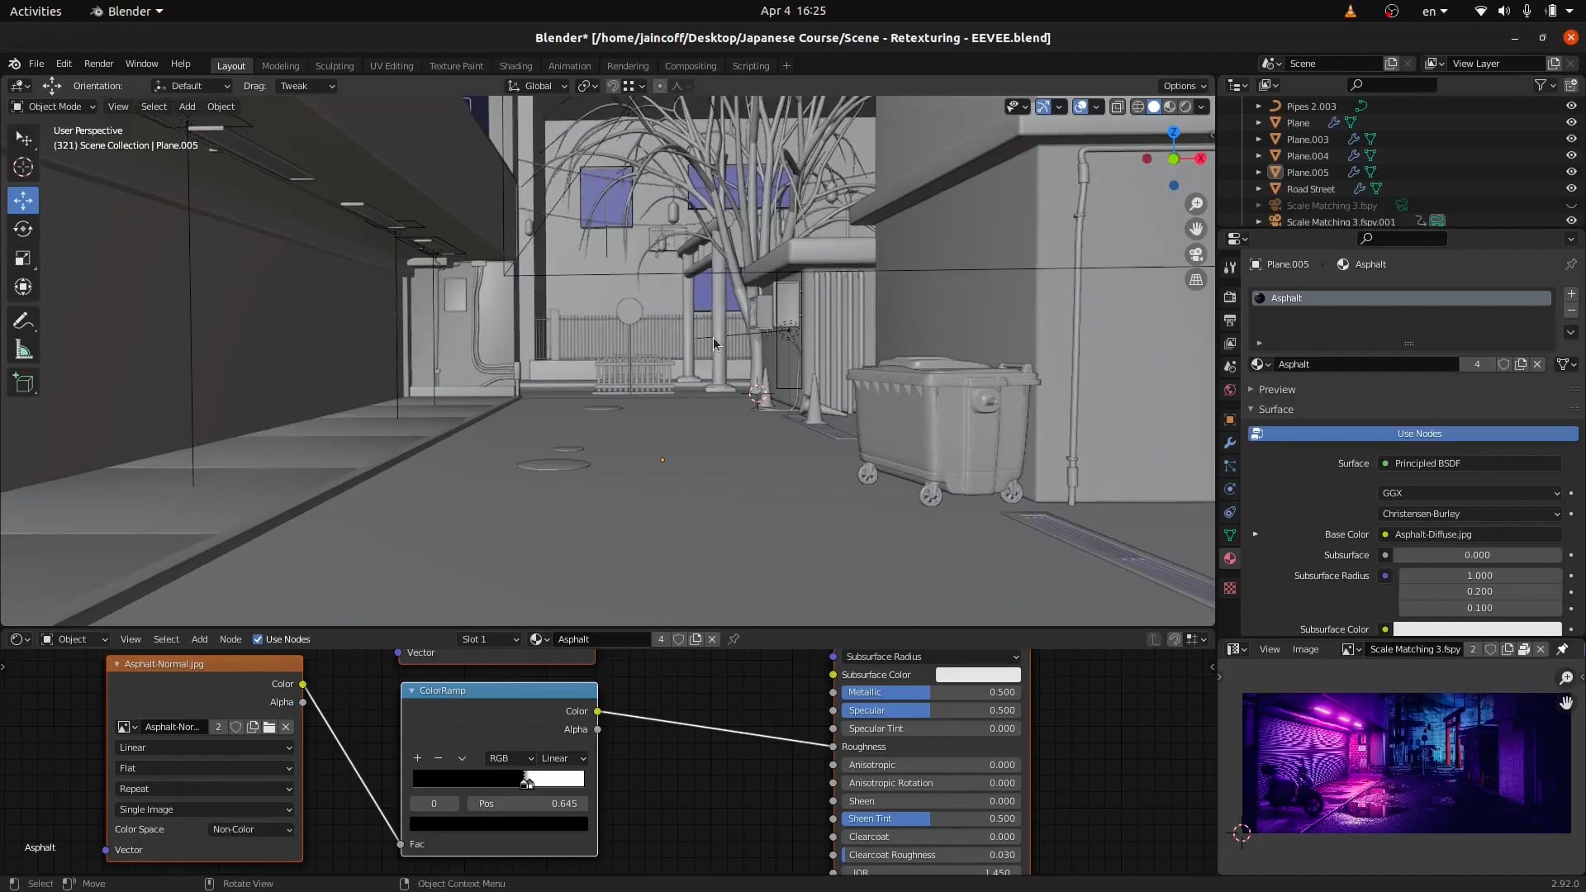This screenshot has width=1586, height=892.
Task: Open the GGX distribution dropdown
Action: [1470, 493]
